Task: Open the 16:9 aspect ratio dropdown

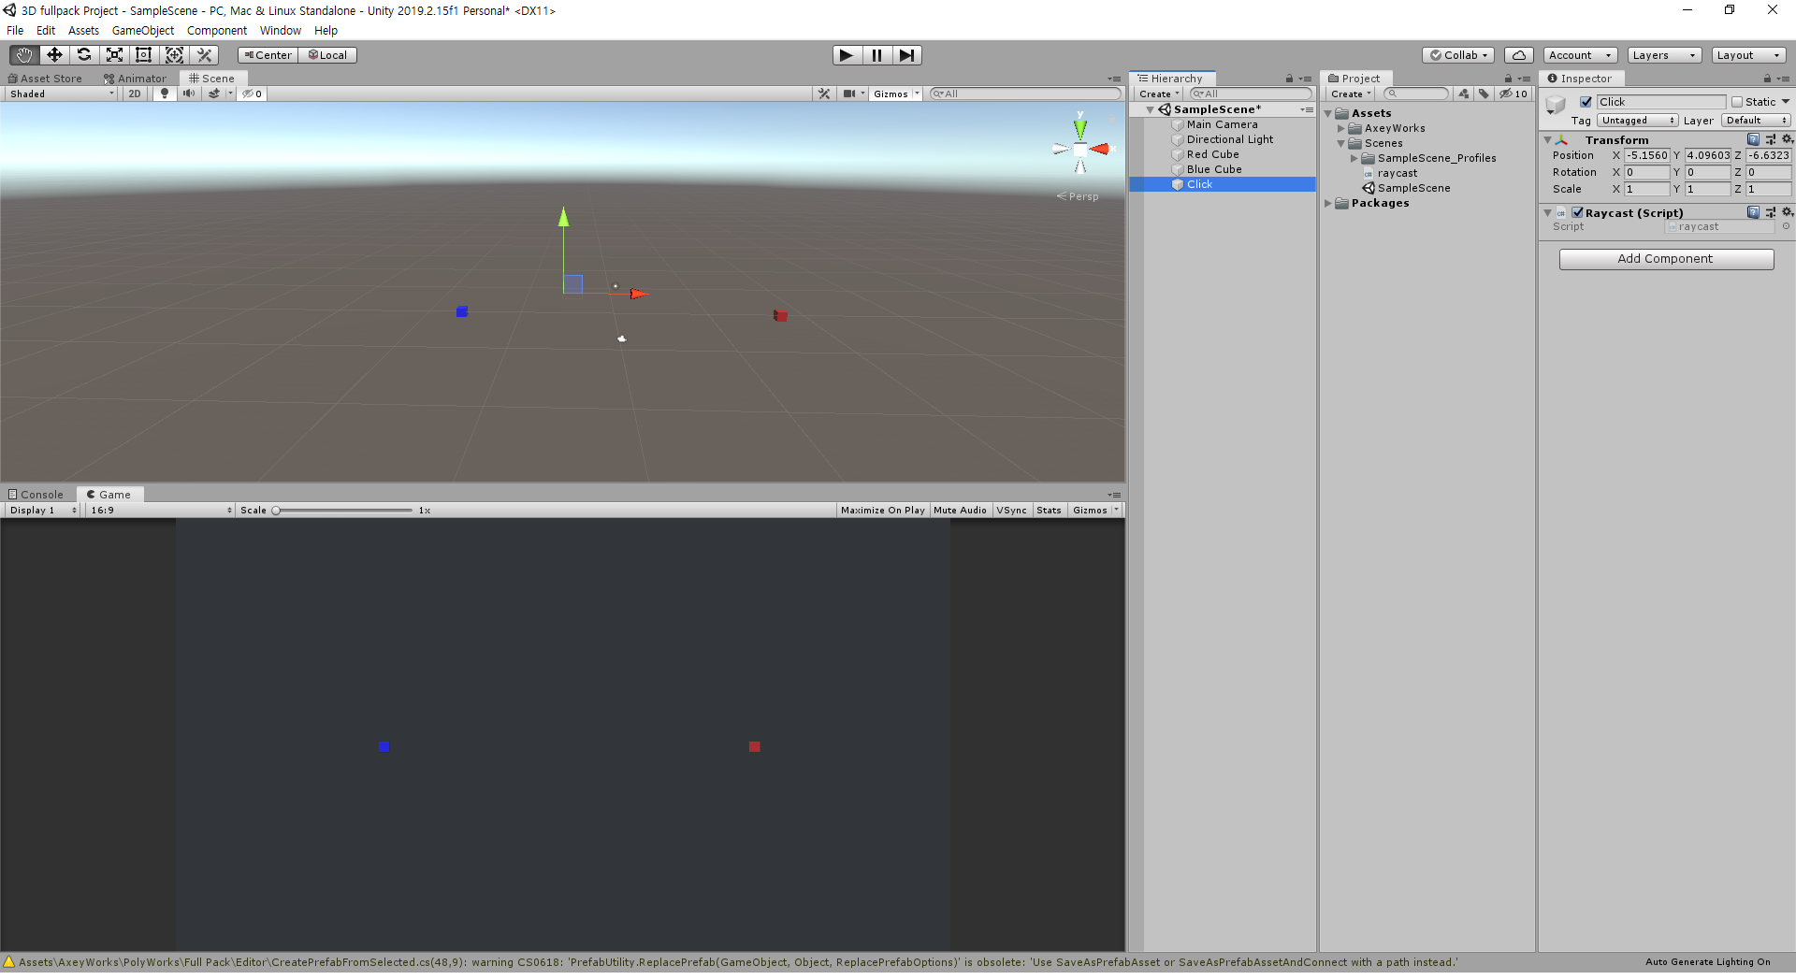Action: [x=161, y=511]
